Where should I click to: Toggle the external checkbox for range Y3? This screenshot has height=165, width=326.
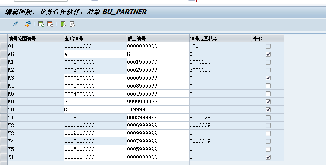pyautogui.click(x=268, y=133)
